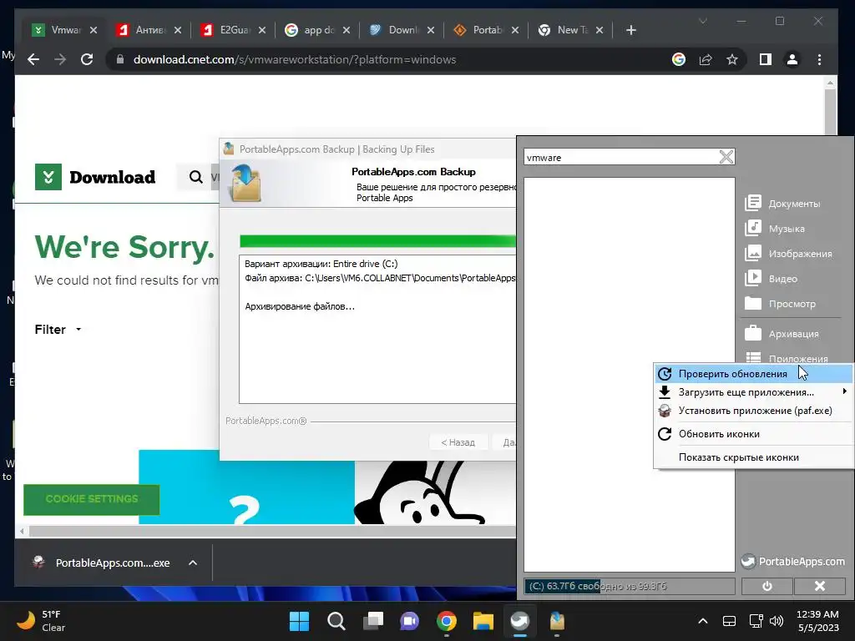This screenshot has width=855, height=641.
Task: Click the Chrome forward arrow
Action: pos(60,59)
